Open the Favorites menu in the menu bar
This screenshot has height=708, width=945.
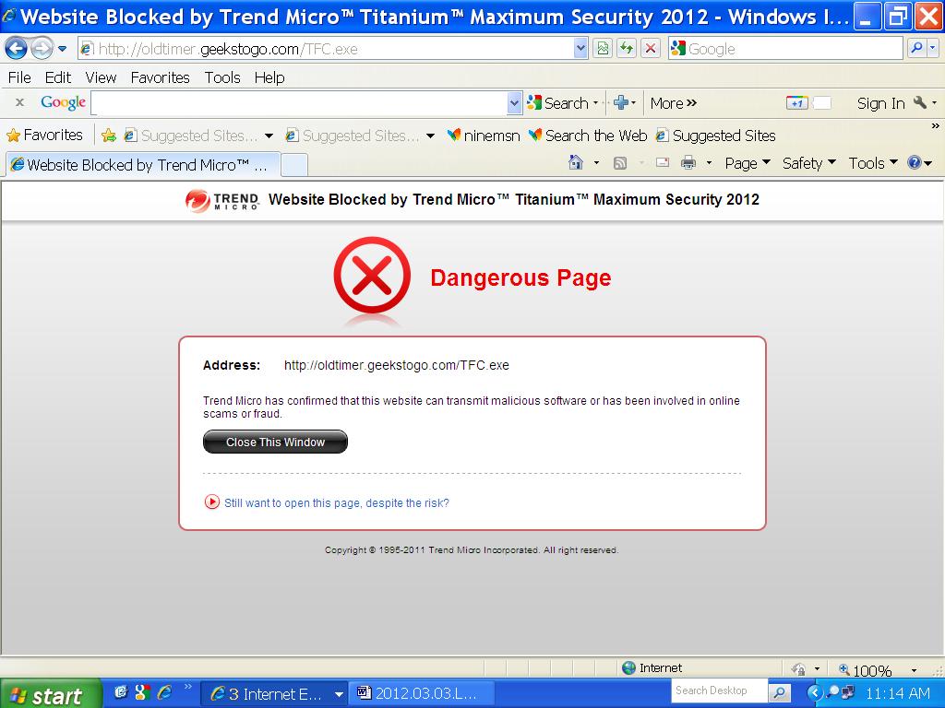click(160, 77)
